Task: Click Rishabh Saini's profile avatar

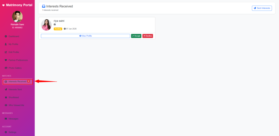Action: point(17,17)
